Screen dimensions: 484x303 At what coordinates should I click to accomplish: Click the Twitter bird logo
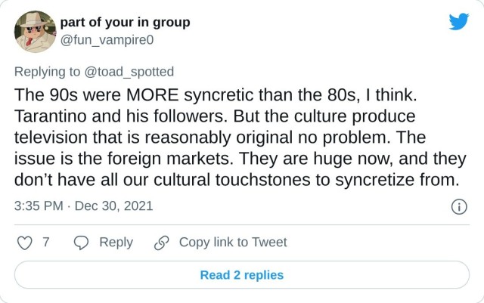[458, 22]
